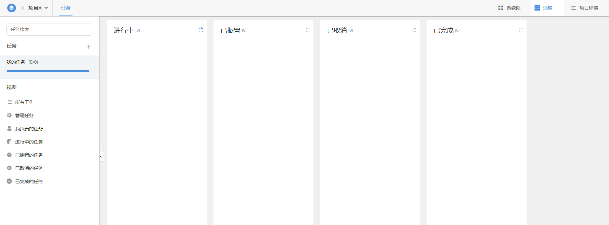Open the 所有工作 view

[24, 102]
